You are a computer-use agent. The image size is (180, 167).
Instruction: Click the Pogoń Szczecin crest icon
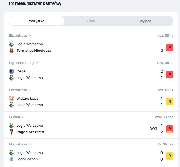(11, 132)
